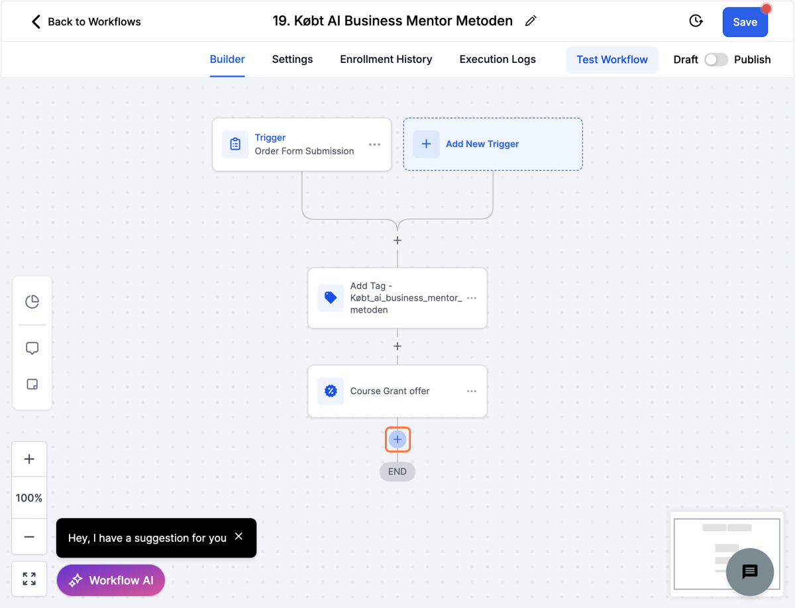795x608 pixels.
Task: Click the back arrow beside Back to Workflows
Action: pos(36,22)
